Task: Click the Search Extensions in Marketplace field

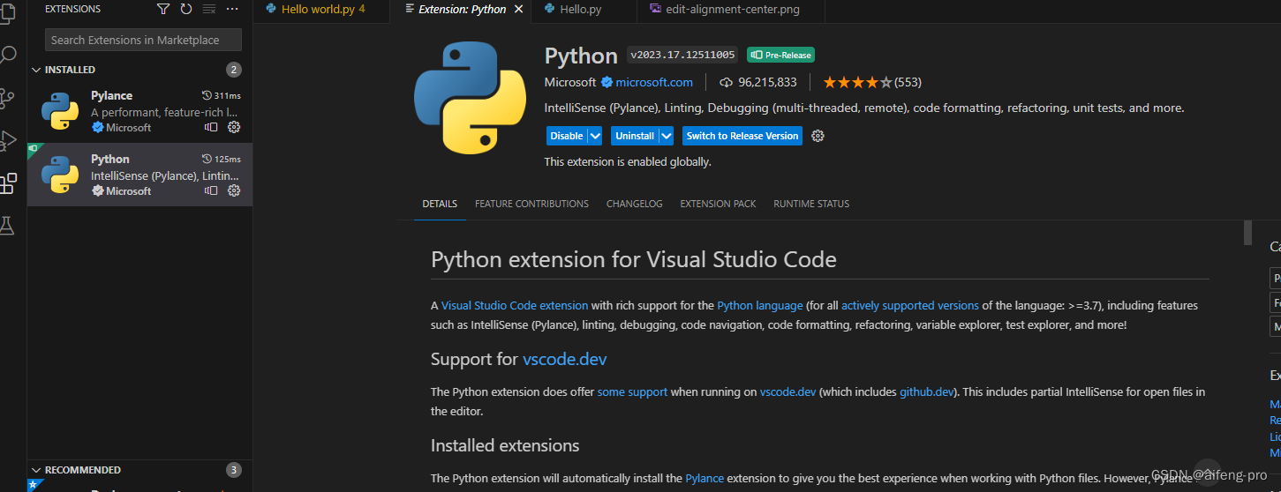Action: tap(143, 40)
